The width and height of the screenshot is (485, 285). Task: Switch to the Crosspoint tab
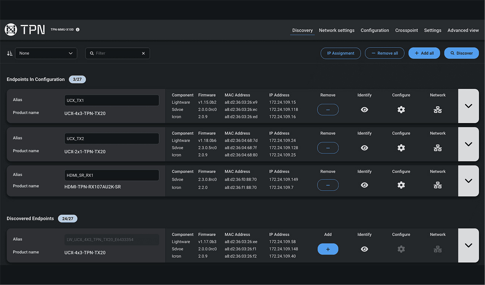[406, 31]
